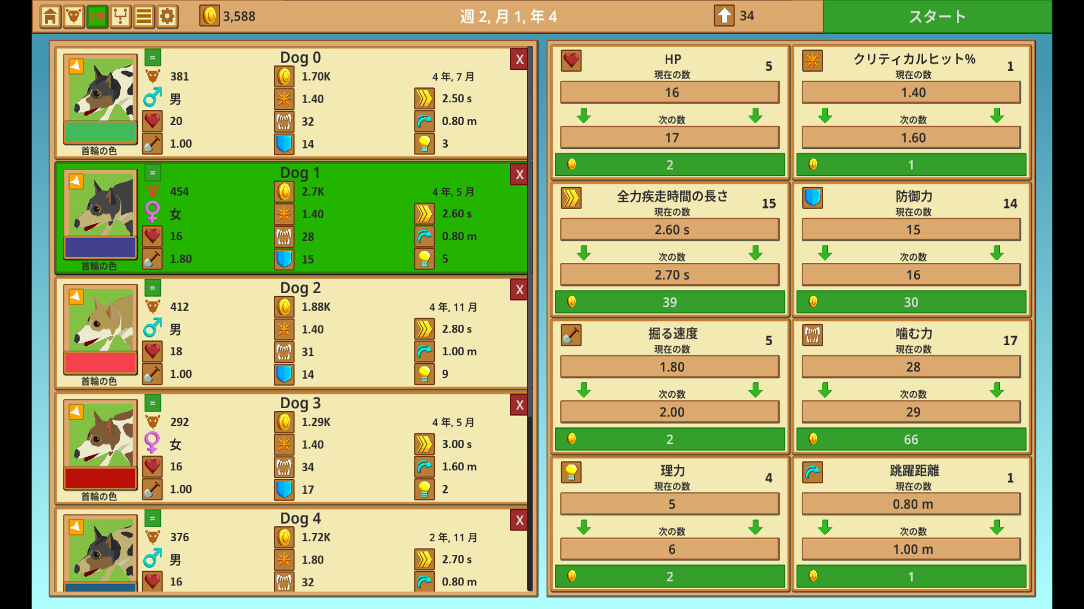
Task: Open the dog roster icon
Action: pos(73,16)
